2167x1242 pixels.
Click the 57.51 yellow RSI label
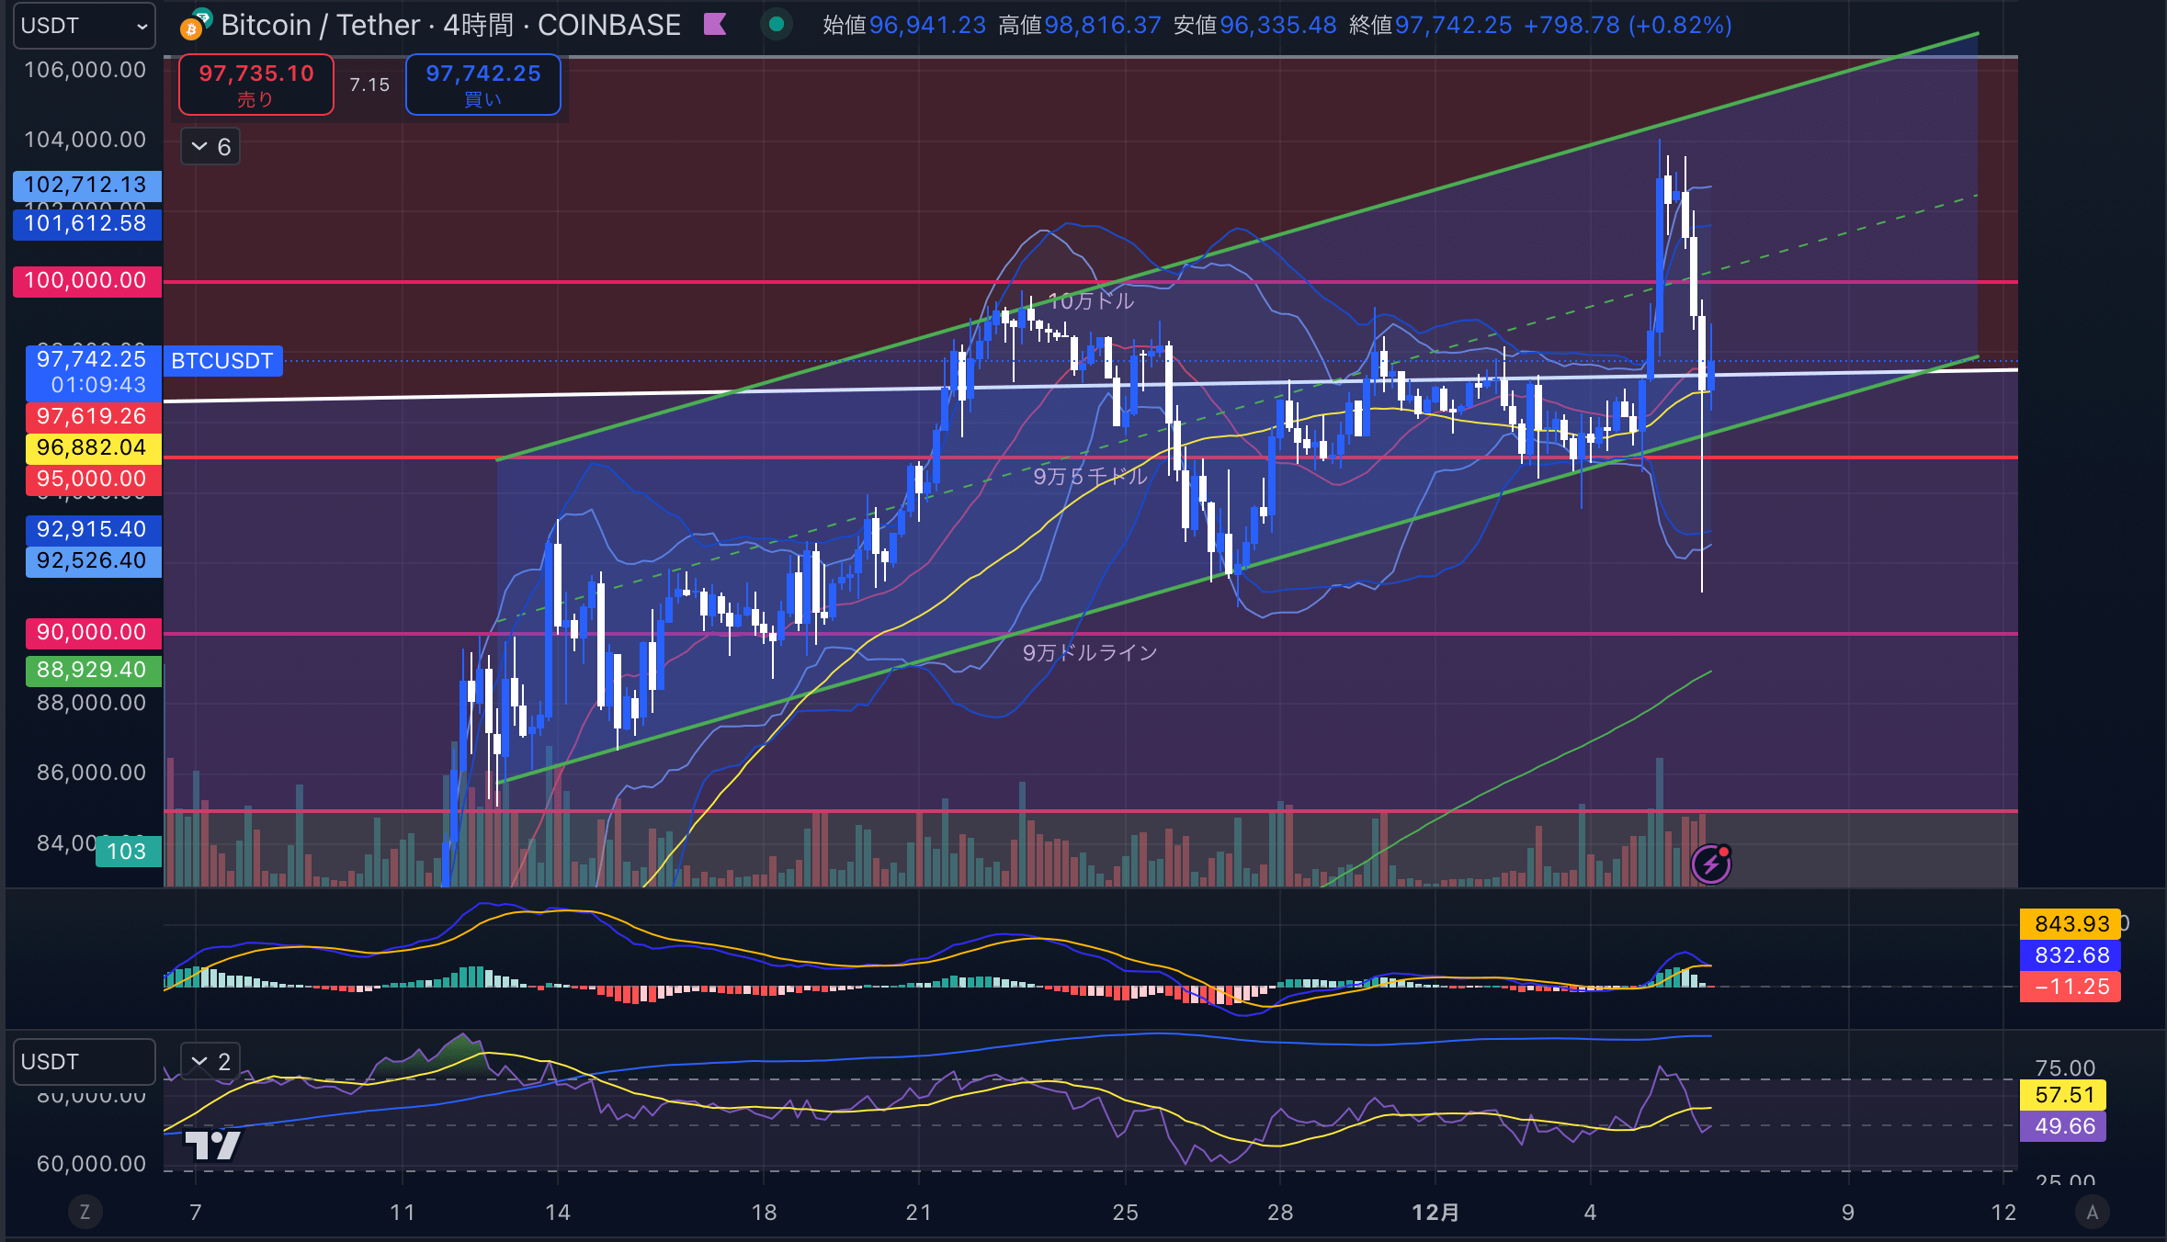point(2063,1095)
